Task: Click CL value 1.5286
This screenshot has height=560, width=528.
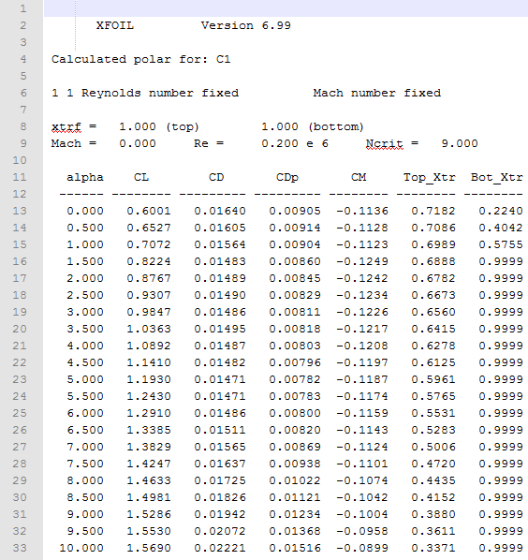Action: pyautogui.click(x=149, y=514)
